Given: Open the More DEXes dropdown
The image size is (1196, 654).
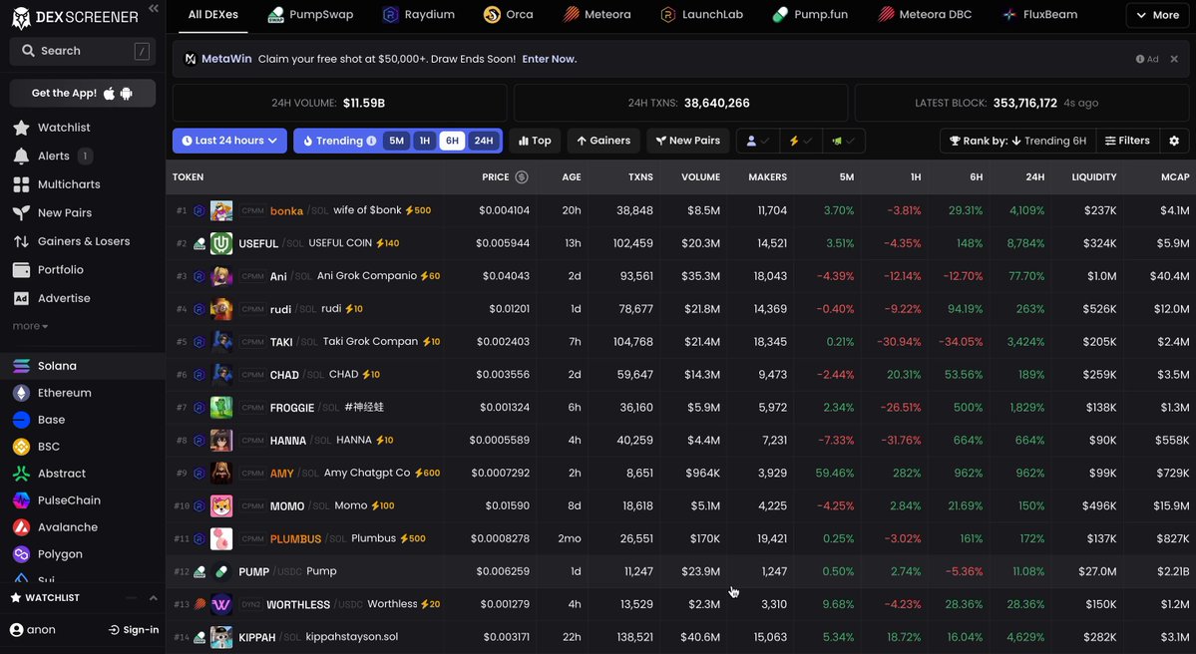Looking at the screenshot, I should pyautogui.click(x=1158, y=15).
